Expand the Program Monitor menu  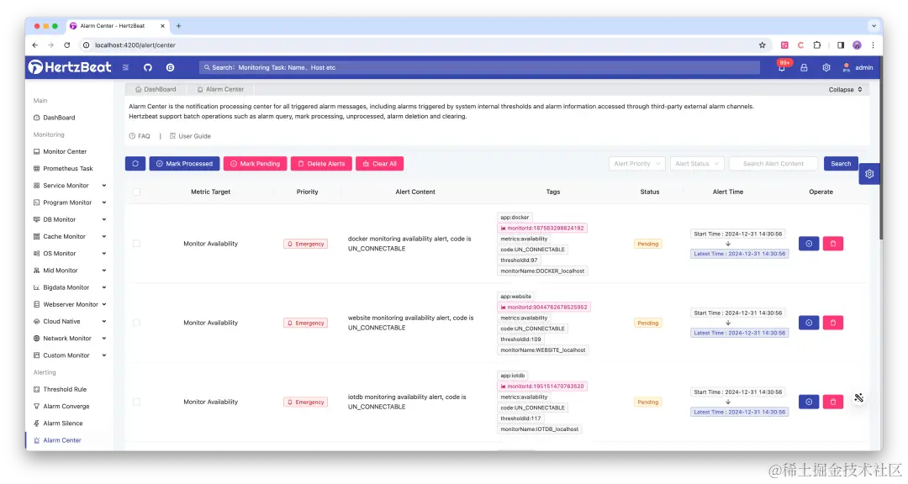70,203
